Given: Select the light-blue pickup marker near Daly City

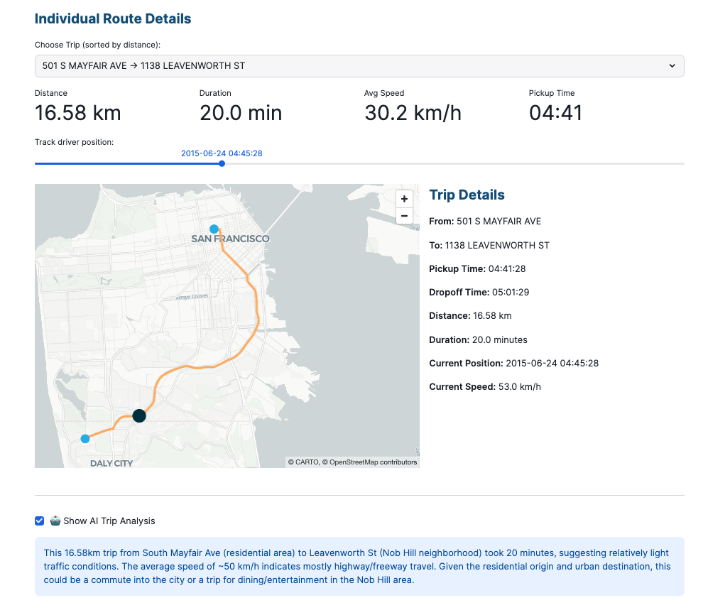Looking at the screenshot, I should pyautogui.click(x=85, y=439).
